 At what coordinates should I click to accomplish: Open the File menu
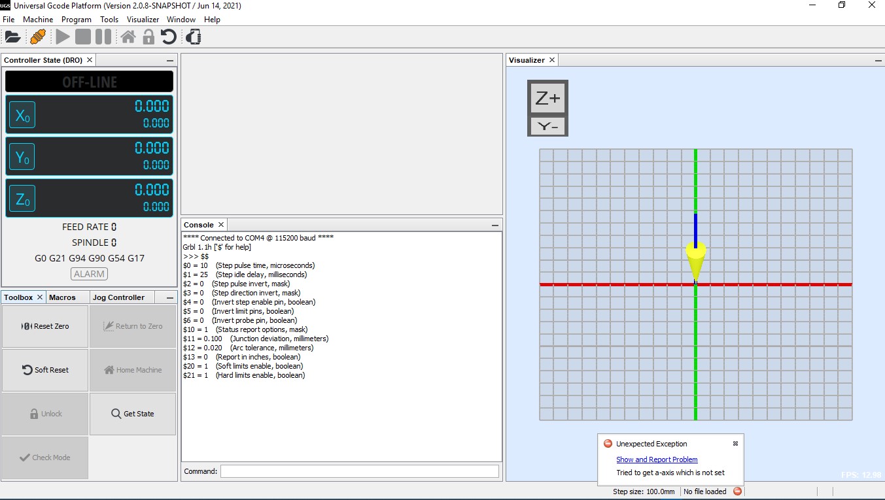point(9,20)
